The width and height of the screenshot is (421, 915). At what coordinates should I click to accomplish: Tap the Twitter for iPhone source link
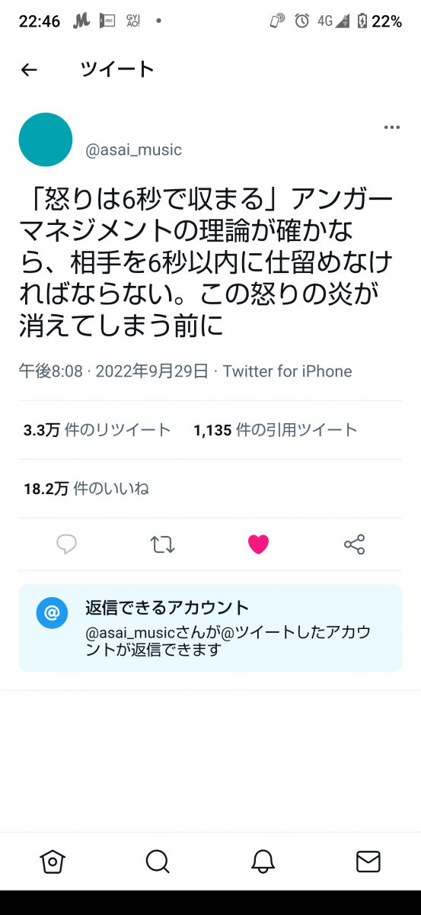click(287, 371)
